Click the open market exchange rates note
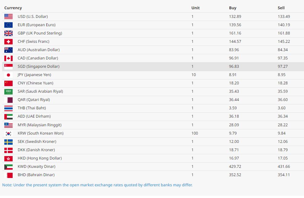The image size is (304, 198). coord(97,185)
